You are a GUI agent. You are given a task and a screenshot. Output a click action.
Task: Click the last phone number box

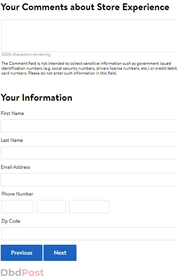pos(89,206)
